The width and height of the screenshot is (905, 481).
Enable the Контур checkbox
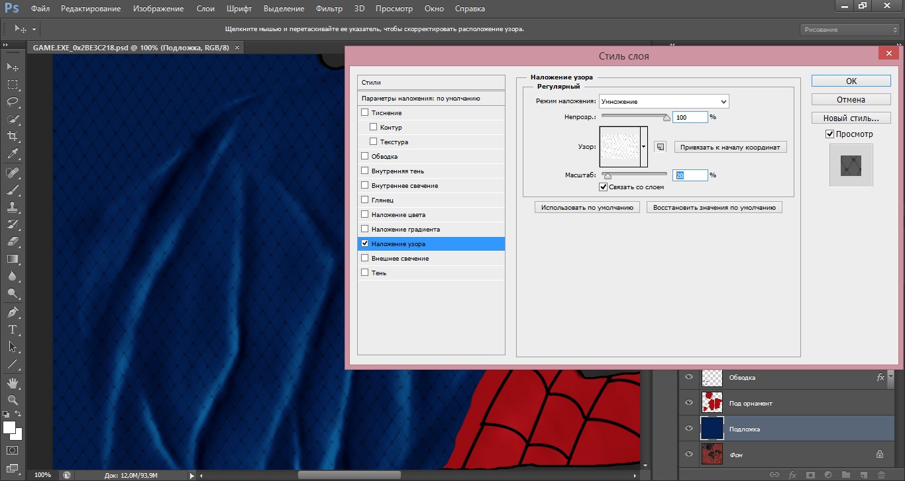tap(374, 127)
